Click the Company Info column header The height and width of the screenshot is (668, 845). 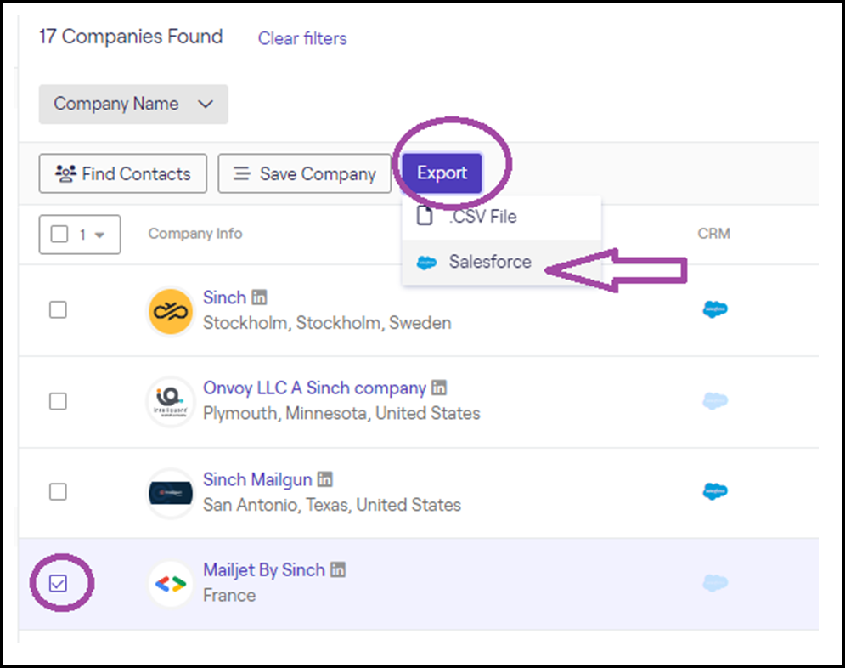195,234
